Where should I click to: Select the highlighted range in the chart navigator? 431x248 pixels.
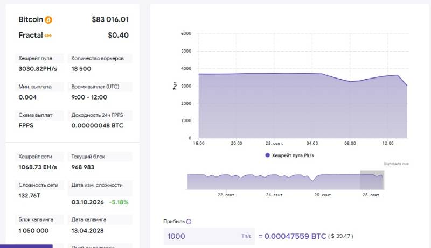click(x=372, y=180)
